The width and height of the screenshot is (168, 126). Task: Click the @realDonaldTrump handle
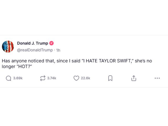click(35, 50)
